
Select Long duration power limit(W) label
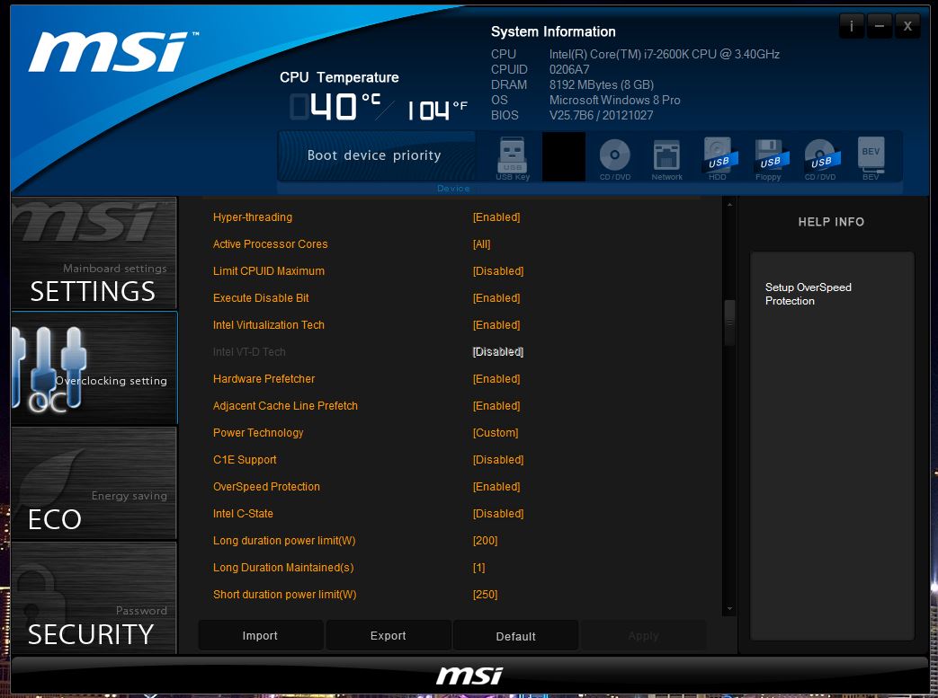coord(284,540)
